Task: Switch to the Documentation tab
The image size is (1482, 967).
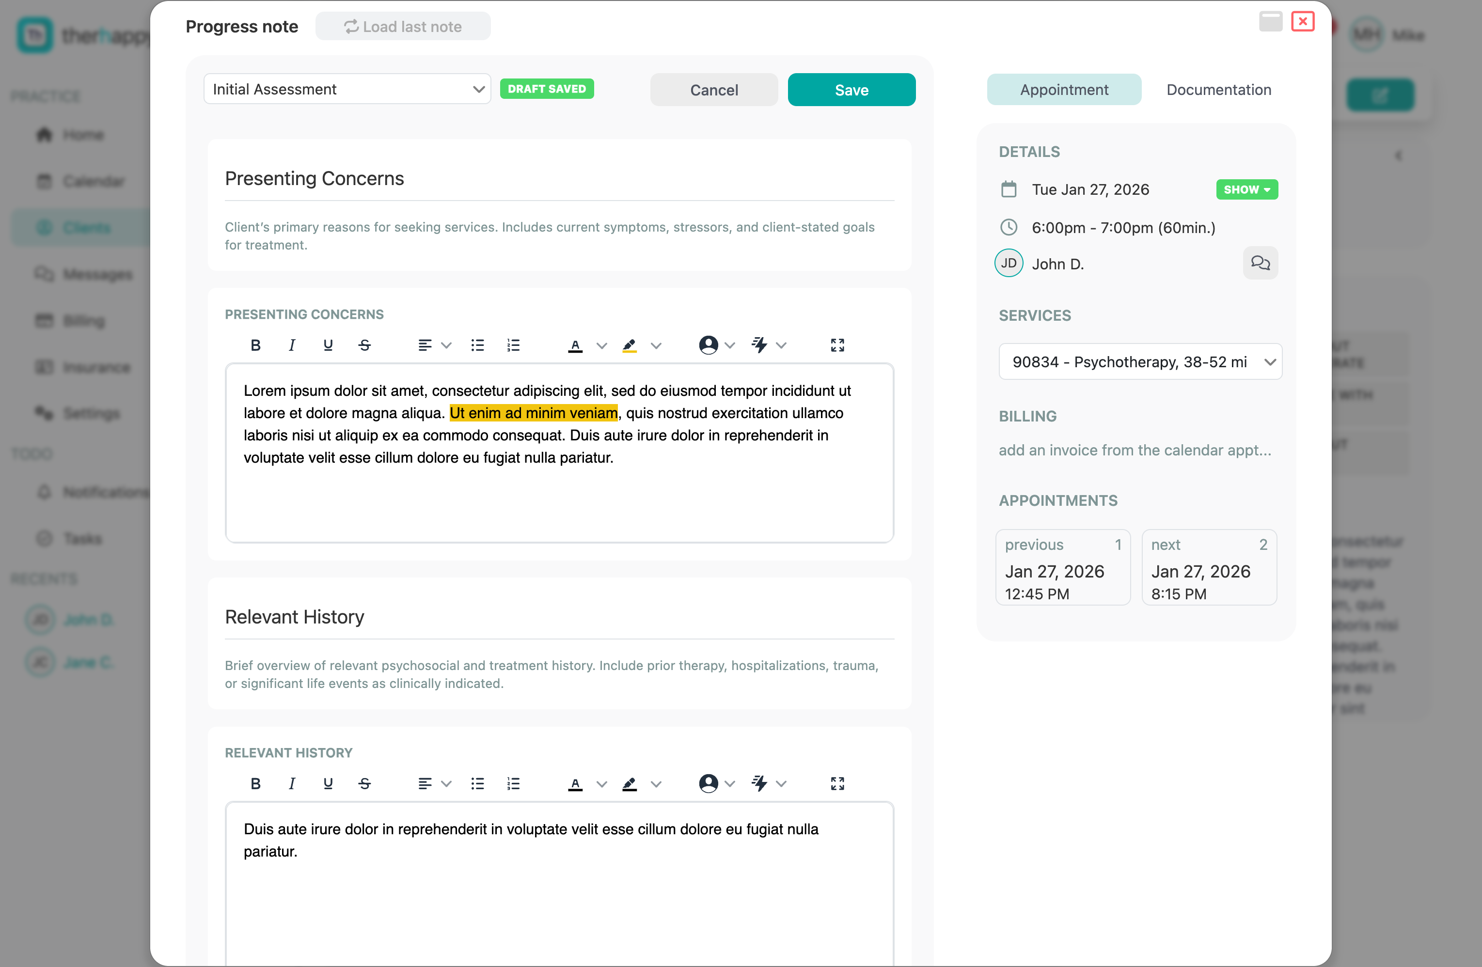Action: click(x=1218, y=89)
